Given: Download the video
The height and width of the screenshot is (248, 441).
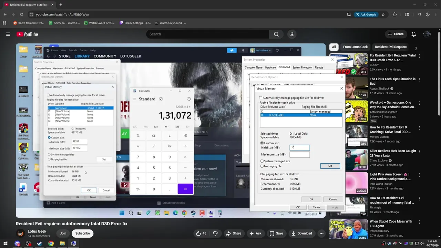Looking at the screenshot, I should click(301, 233).
